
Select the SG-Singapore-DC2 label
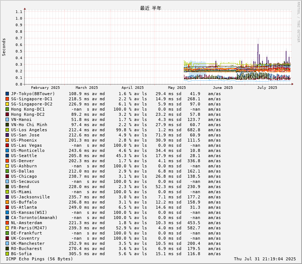tap(31, 104)
